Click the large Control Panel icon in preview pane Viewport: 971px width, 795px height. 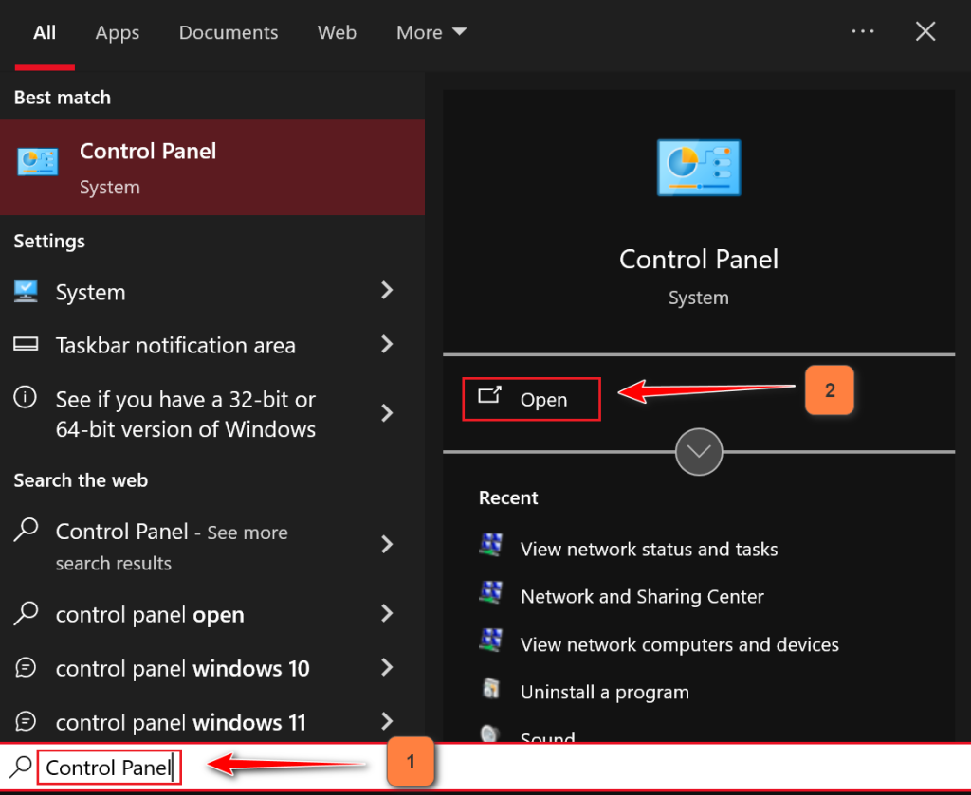click(x=699, y=170)
